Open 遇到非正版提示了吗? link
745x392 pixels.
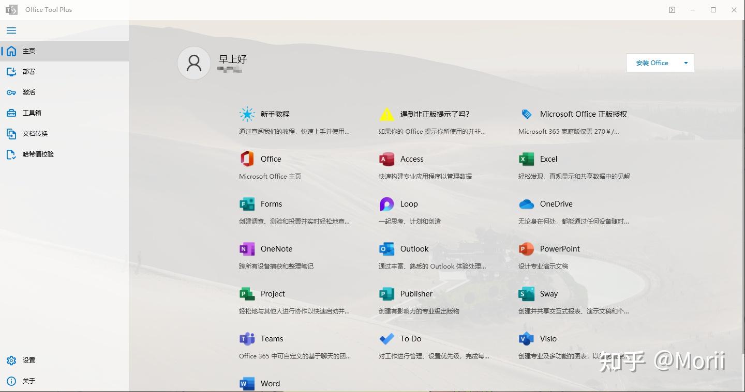435,114
